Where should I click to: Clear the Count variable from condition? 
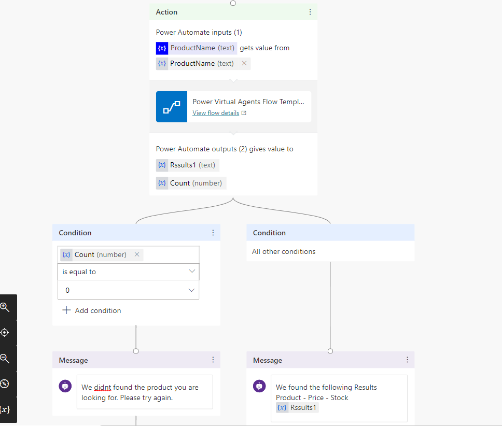click(137, 254)
